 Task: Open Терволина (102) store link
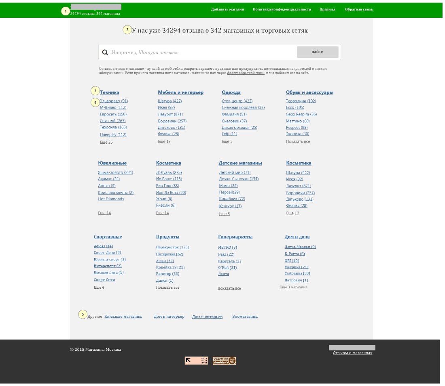pos(301,101)
